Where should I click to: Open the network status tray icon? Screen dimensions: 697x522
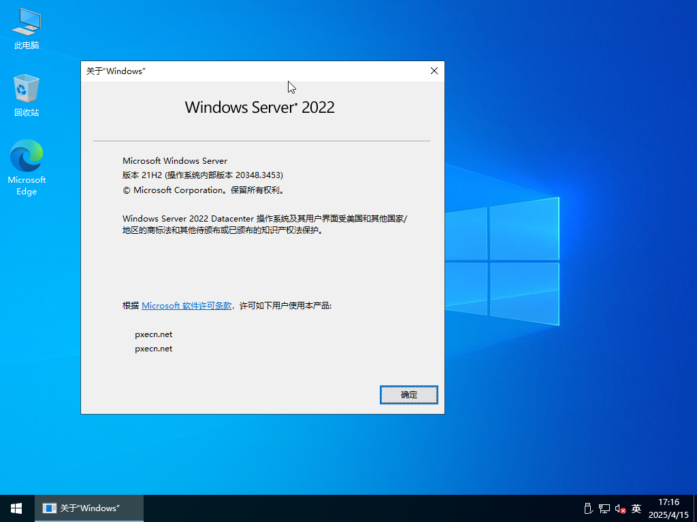(604, 508)
